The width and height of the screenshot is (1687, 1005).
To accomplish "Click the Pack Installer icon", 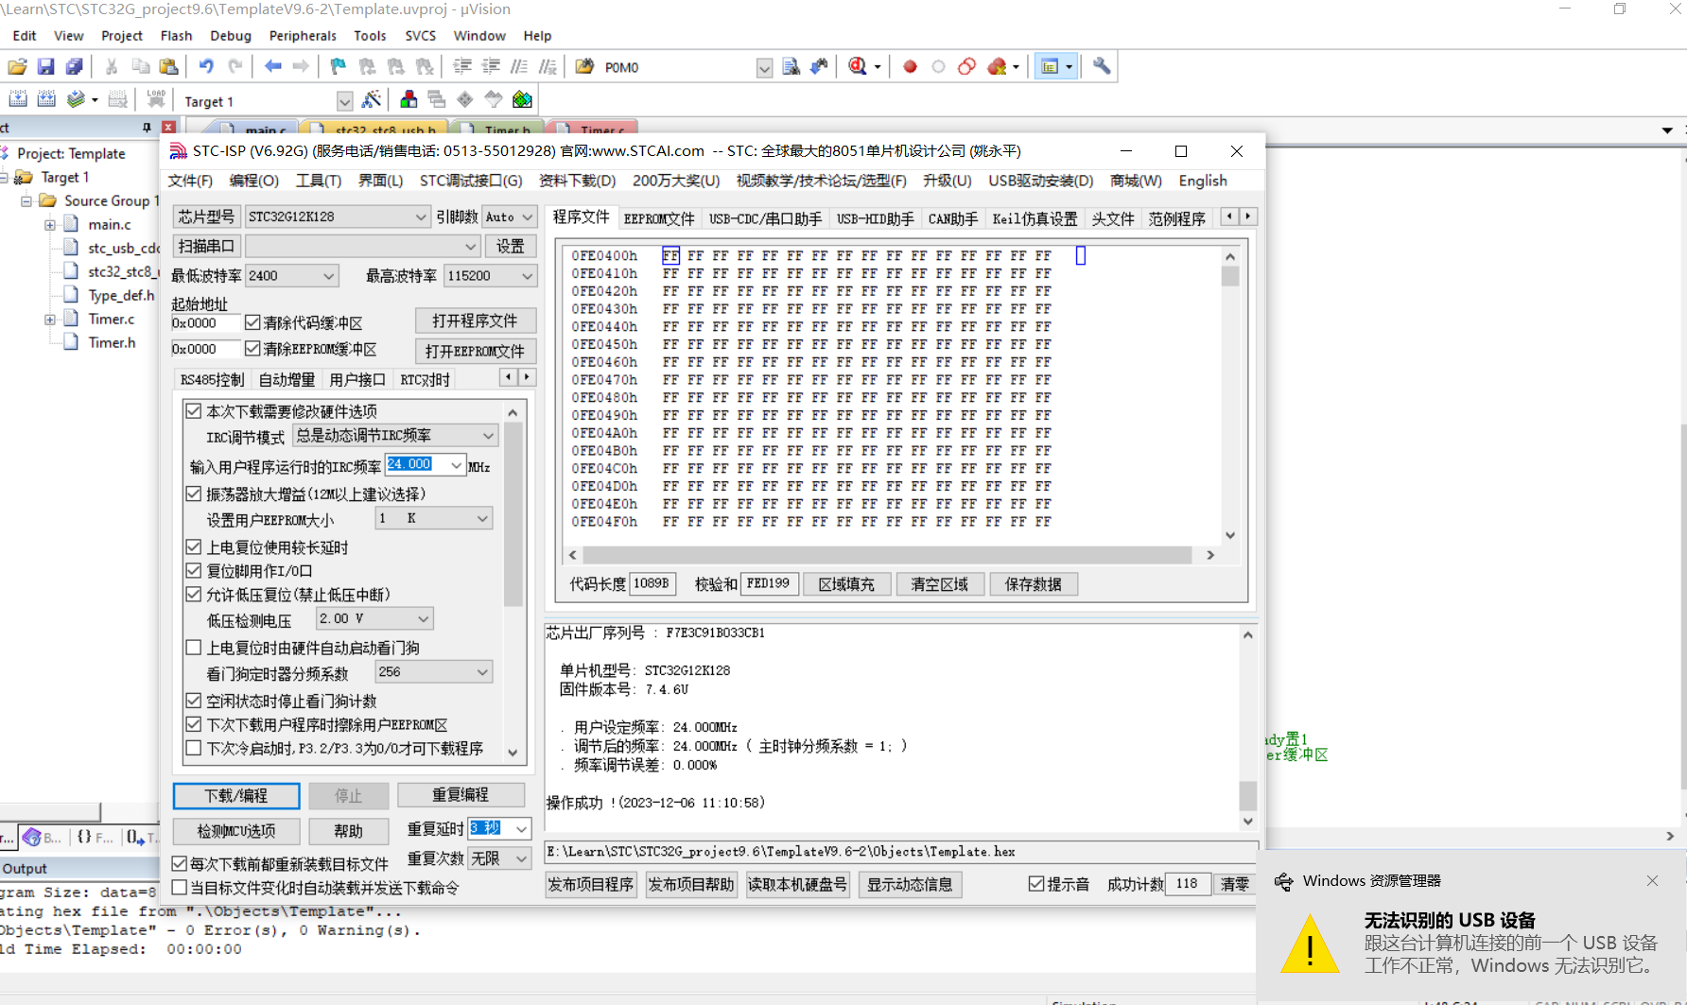I will (x=522, y=99).
